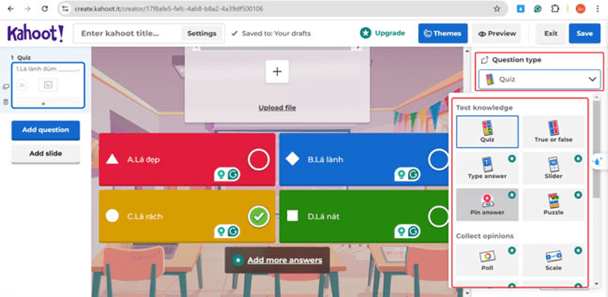608x297 pixels.
Task: Choose Scale question type
Action: 553,260
